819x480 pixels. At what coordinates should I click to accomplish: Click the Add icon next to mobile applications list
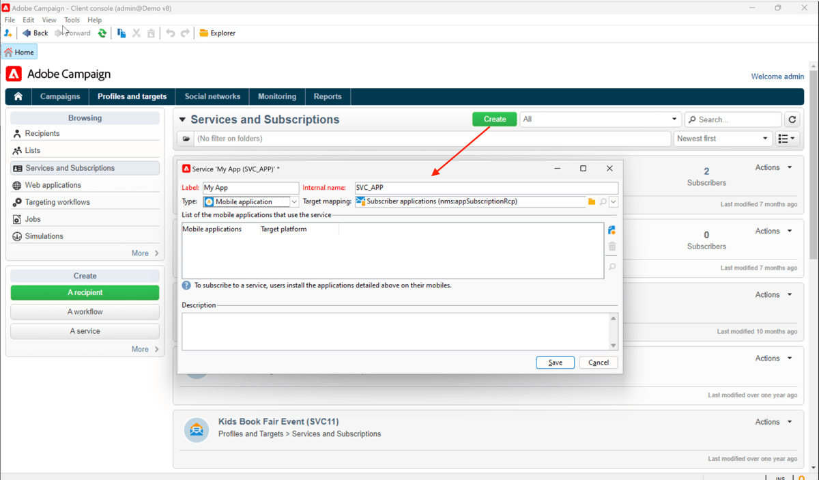[612, 229]
